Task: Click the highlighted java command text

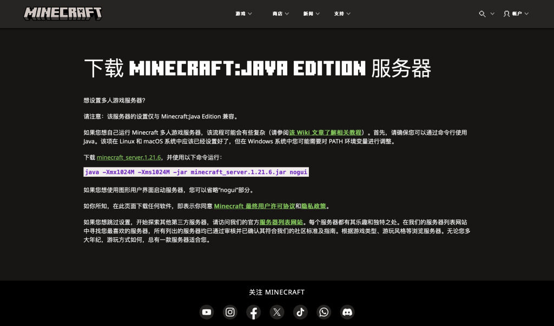Action: tap(196, 172)
